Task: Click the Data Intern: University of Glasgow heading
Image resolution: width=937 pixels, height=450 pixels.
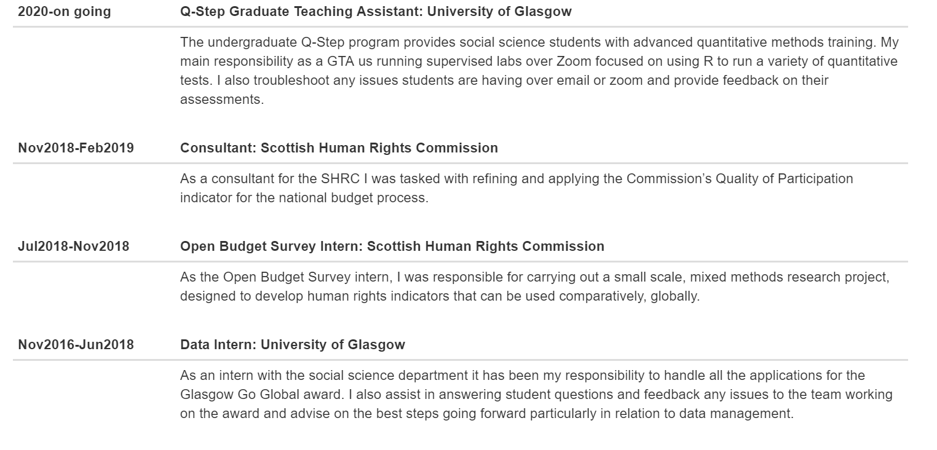Action: coord(293,345)
